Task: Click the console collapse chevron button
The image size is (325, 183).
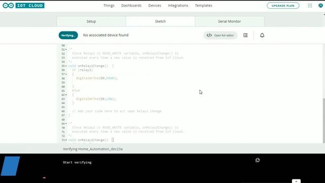Action: point(296,181)
